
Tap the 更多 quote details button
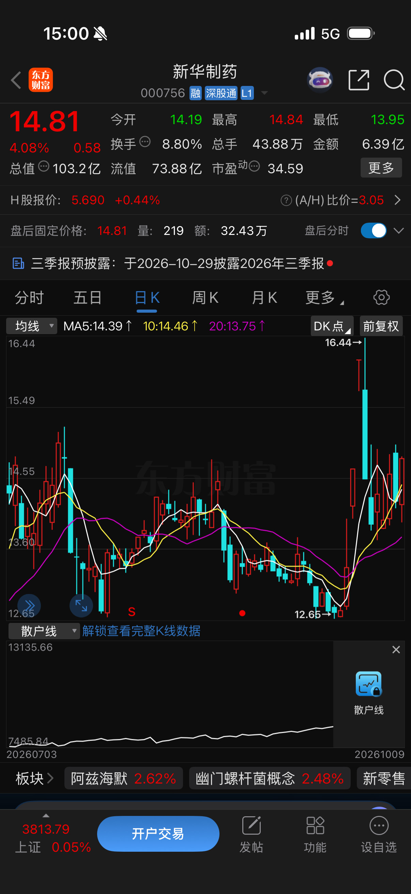point(381,168)
